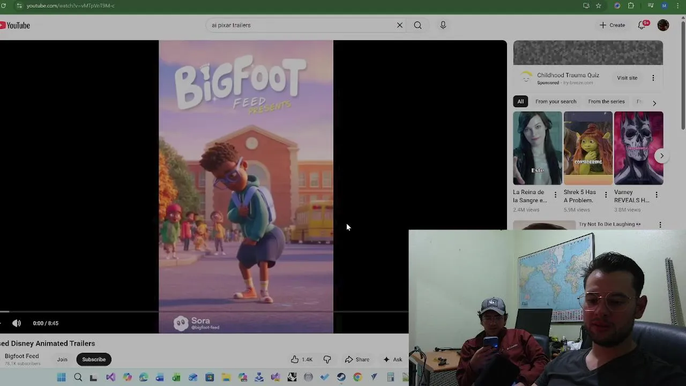Image resolution: width=686 pixels, height=386 pixels.
Task: Open the La Reina de la Sangre short thumbnail
Action: click(x=538, y=148)
